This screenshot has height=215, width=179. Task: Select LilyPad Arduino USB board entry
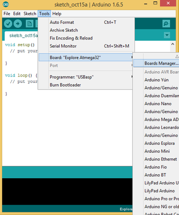click(x=156, y=183)
